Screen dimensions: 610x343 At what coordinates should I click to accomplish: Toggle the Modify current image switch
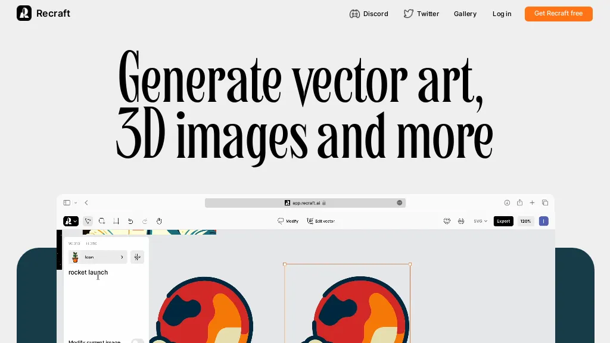pyautogui.click(x=138, y=341)
